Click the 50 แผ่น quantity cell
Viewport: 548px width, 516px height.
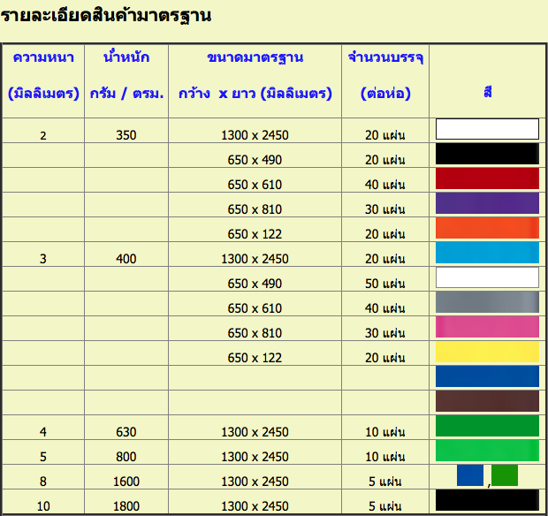click(385, 284)
